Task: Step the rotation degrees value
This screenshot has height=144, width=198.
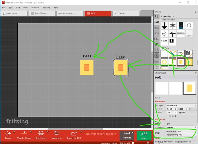Action: click(175, 112)
